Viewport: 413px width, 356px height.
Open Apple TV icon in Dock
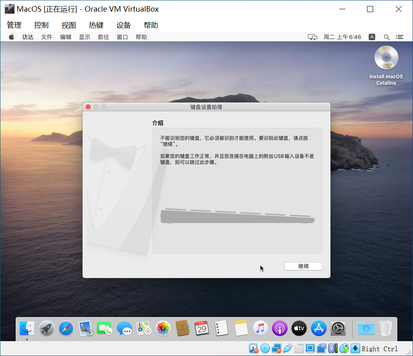(x=299, y=329)
